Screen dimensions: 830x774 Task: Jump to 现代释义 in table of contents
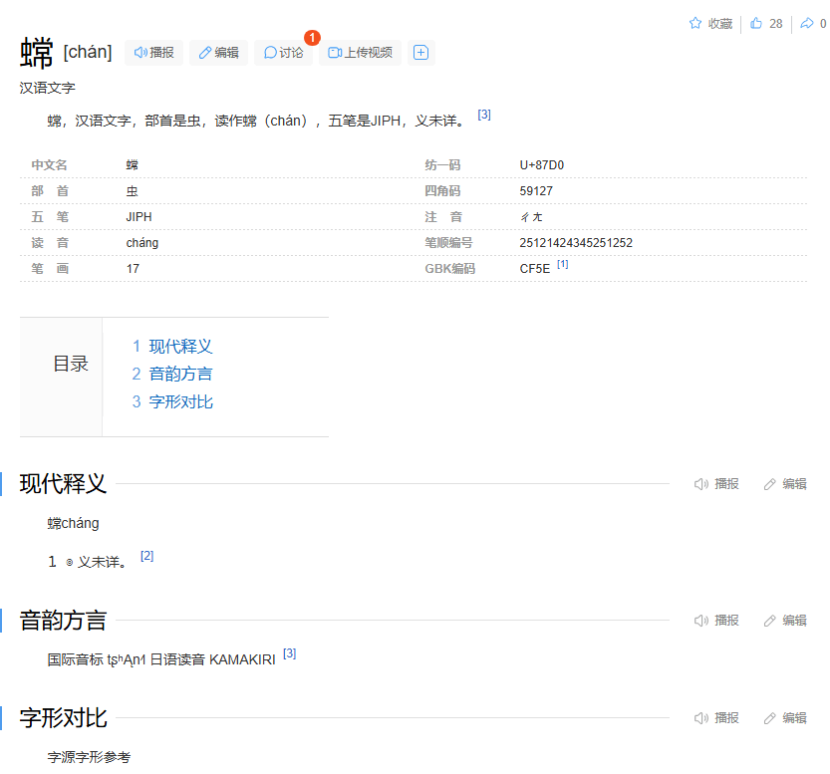(180, 347)
